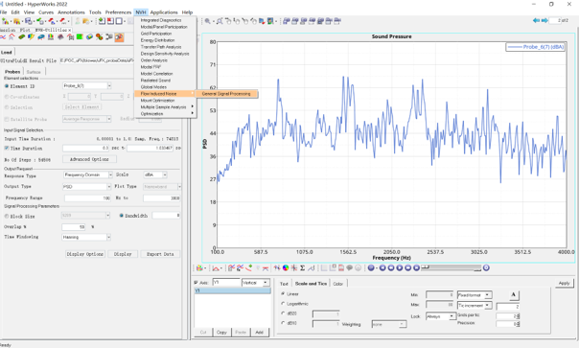This screenshot has width=579, height=348.
Task: Click the Display button
Action: click(123, 254)
